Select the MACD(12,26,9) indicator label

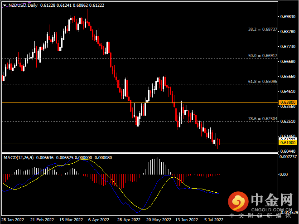(19, 158)
